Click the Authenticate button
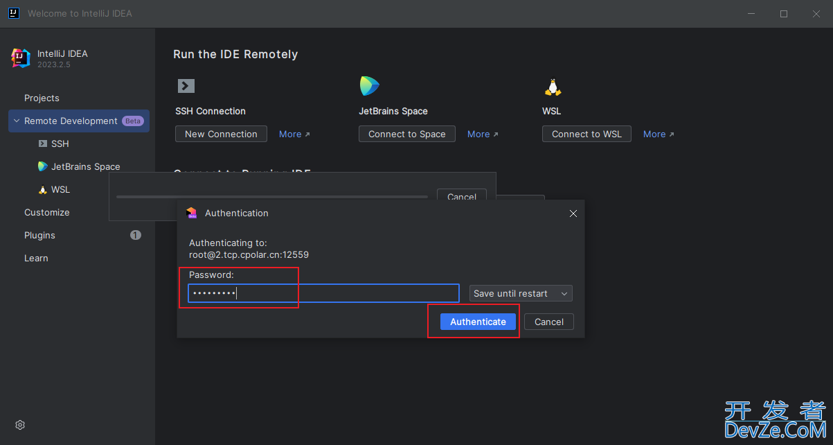Image resolution: width=833 pixels, height=445 pixels. pos(478,322)
